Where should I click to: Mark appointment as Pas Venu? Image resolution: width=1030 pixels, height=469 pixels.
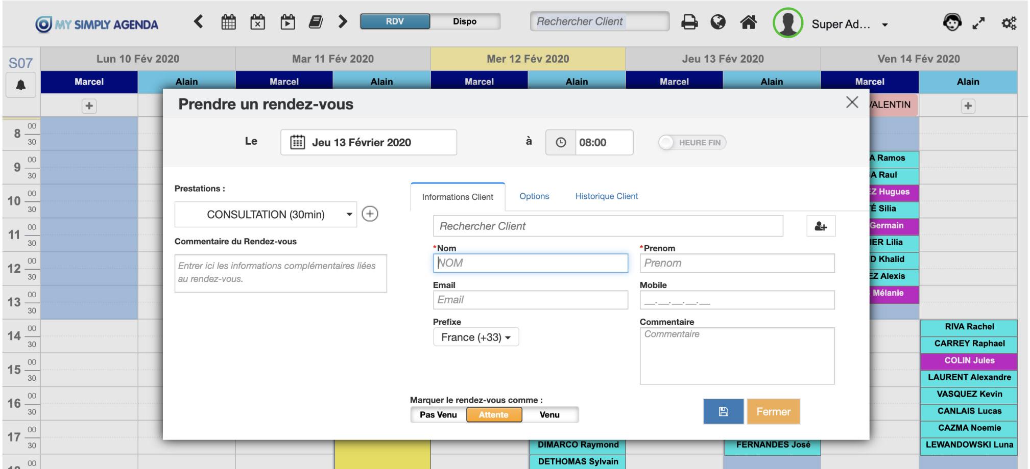coord(438,415)
